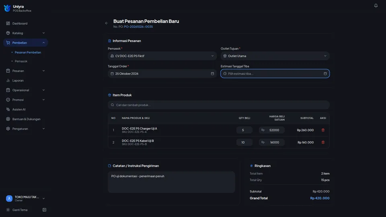
Task: Click the SKU: DOC-E2E-P5-B text
Action: click(134, 144)
